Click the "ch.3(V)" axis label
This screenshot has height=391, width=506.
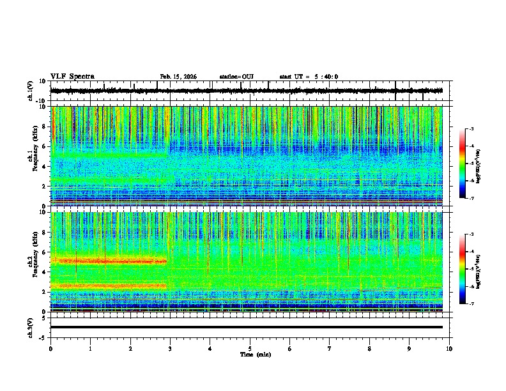[31, 328]
